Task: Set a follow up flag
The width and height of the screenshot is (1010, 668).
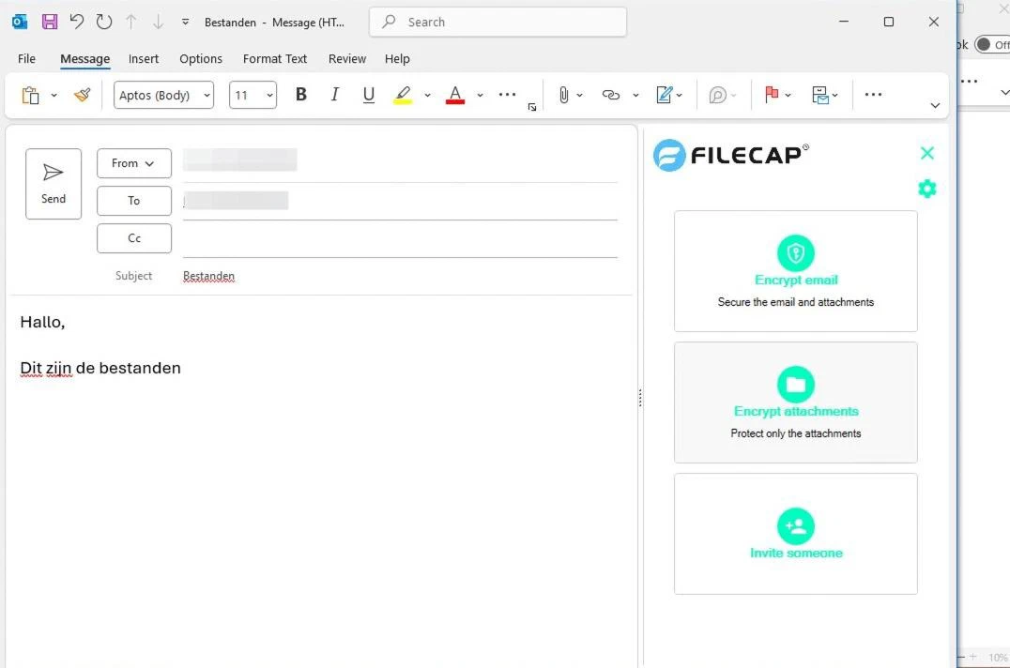Action: tap(772, 96)
